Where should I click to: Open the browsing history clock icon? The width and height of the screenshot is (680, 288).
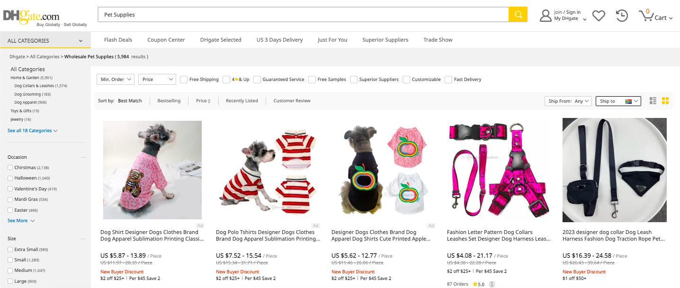[621, 15]
